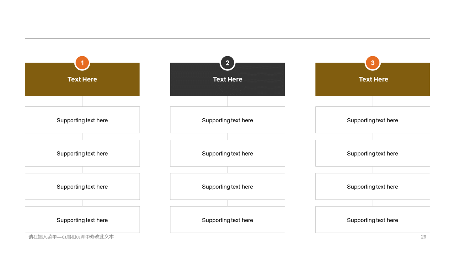Select the dark gray Text Here header
Viewport: 455px width, 256px height.
point(227,79)
